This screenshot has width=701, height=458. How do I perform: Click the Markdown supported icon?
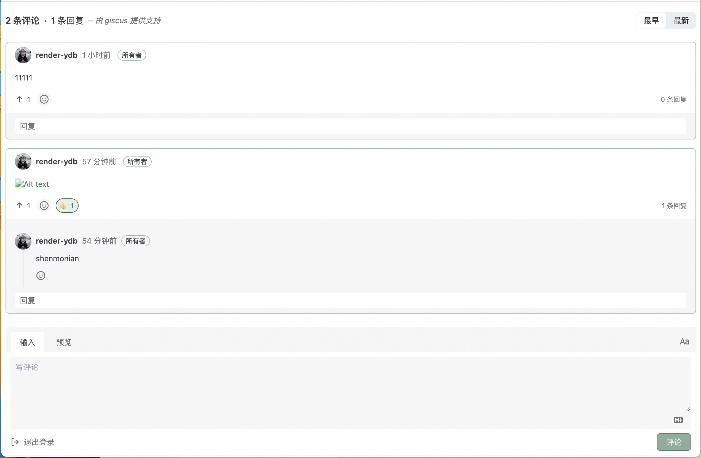click(x=678, y=420)
